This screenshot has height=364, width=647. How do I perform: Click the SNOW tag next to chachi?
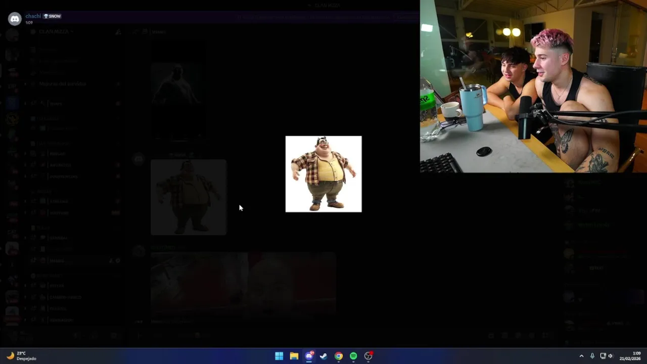click(x=52, y=16)
